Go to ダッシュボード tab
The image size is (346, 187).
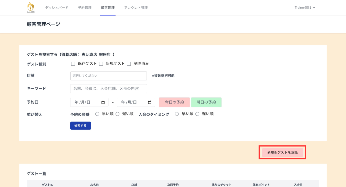(x=57, y=8)
